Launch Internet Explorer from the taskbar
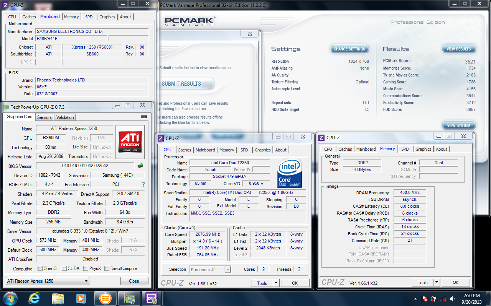 point(35,298)
